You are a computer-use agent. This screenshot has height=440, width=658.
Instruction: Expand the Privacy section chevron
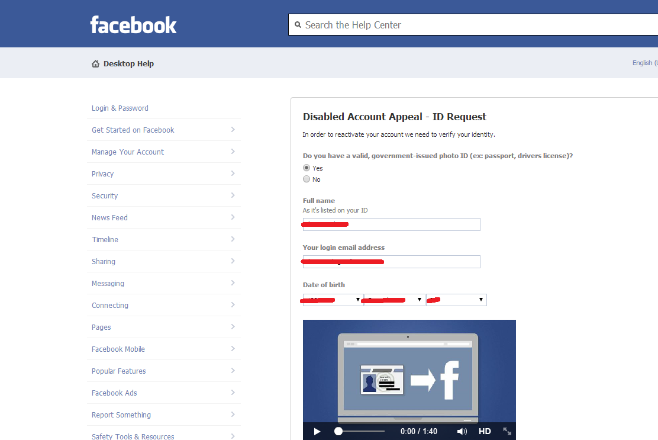pos(233,173)
